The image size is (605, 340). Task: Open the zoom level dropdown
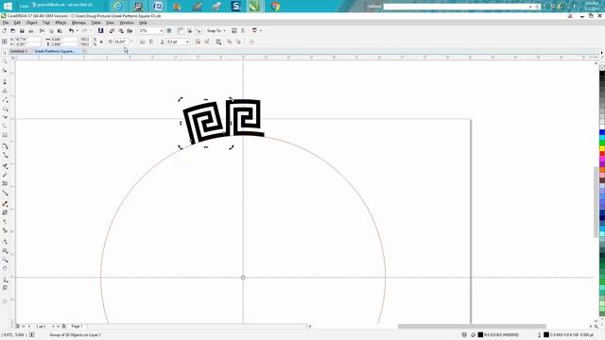click(162, 31)
